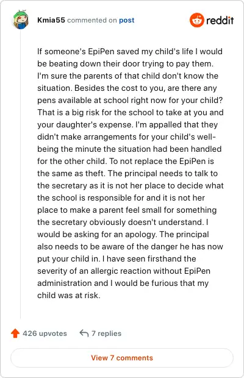
Task: Open the '7 replies' label
Action: (106, 333)
